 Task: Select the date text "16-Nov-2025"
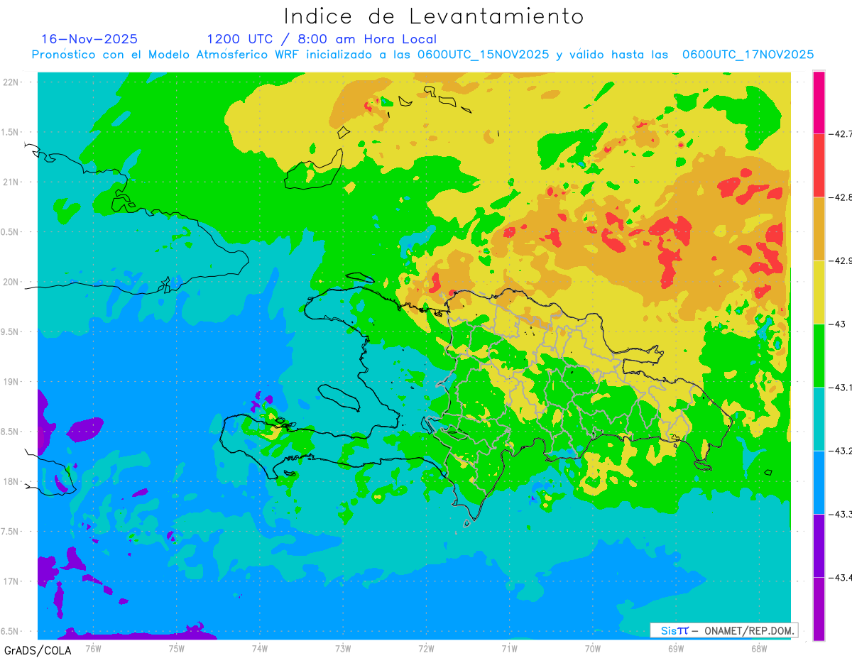coord(89,39)
